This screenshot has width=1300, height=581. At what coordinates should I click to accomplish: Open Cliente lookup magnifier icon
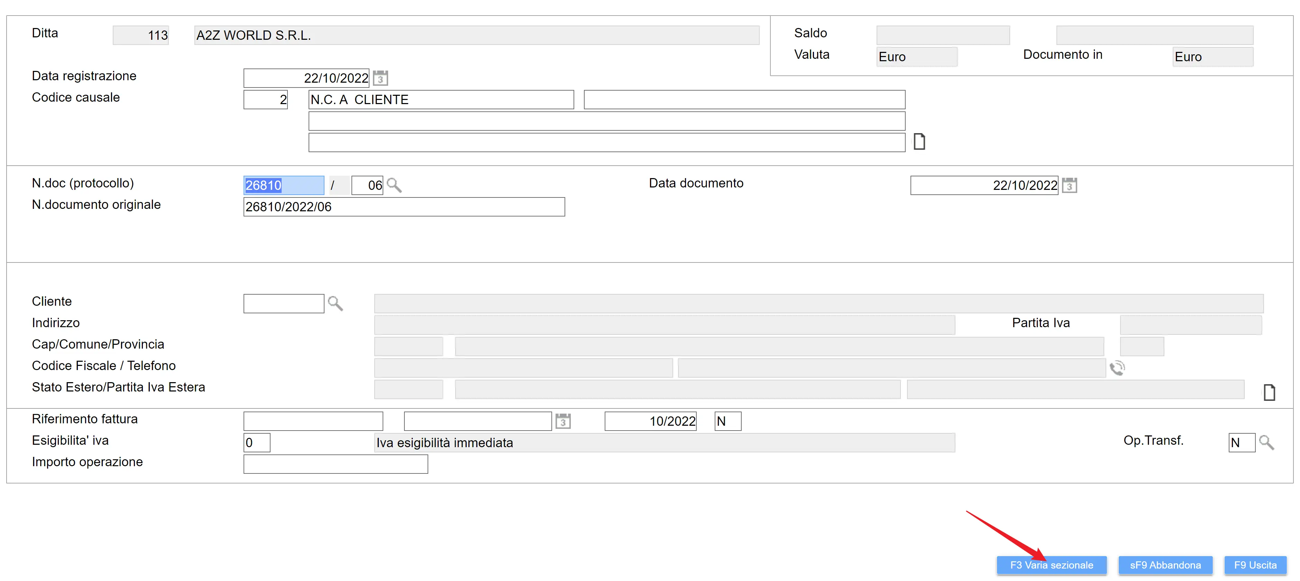coord(335,303)
